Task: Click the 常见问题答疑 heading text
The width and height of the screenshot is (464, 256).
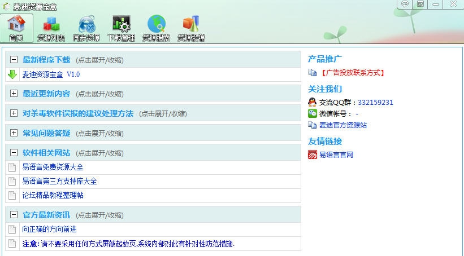Action: 46,133
